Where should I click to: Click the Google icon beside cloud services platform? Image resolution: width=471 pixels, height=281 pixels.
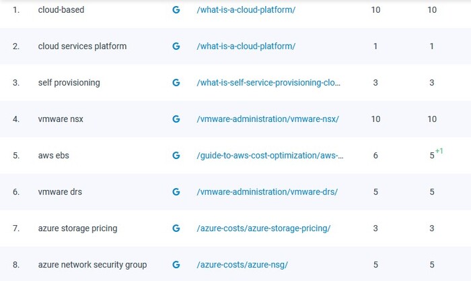[176, 46]
